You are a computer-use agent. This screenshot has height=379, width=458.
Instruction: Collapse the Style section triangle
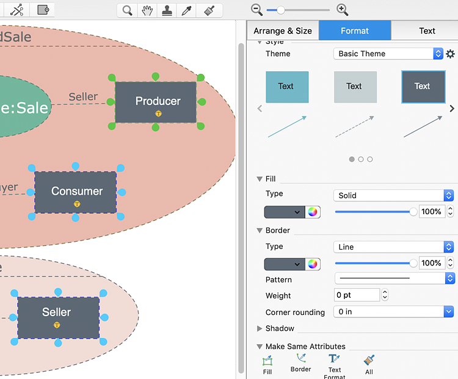coord(260,42)
